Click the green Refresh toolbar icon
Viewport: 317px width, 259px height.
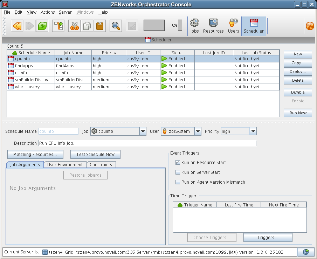pyautogui.click(x=42, y=26)
